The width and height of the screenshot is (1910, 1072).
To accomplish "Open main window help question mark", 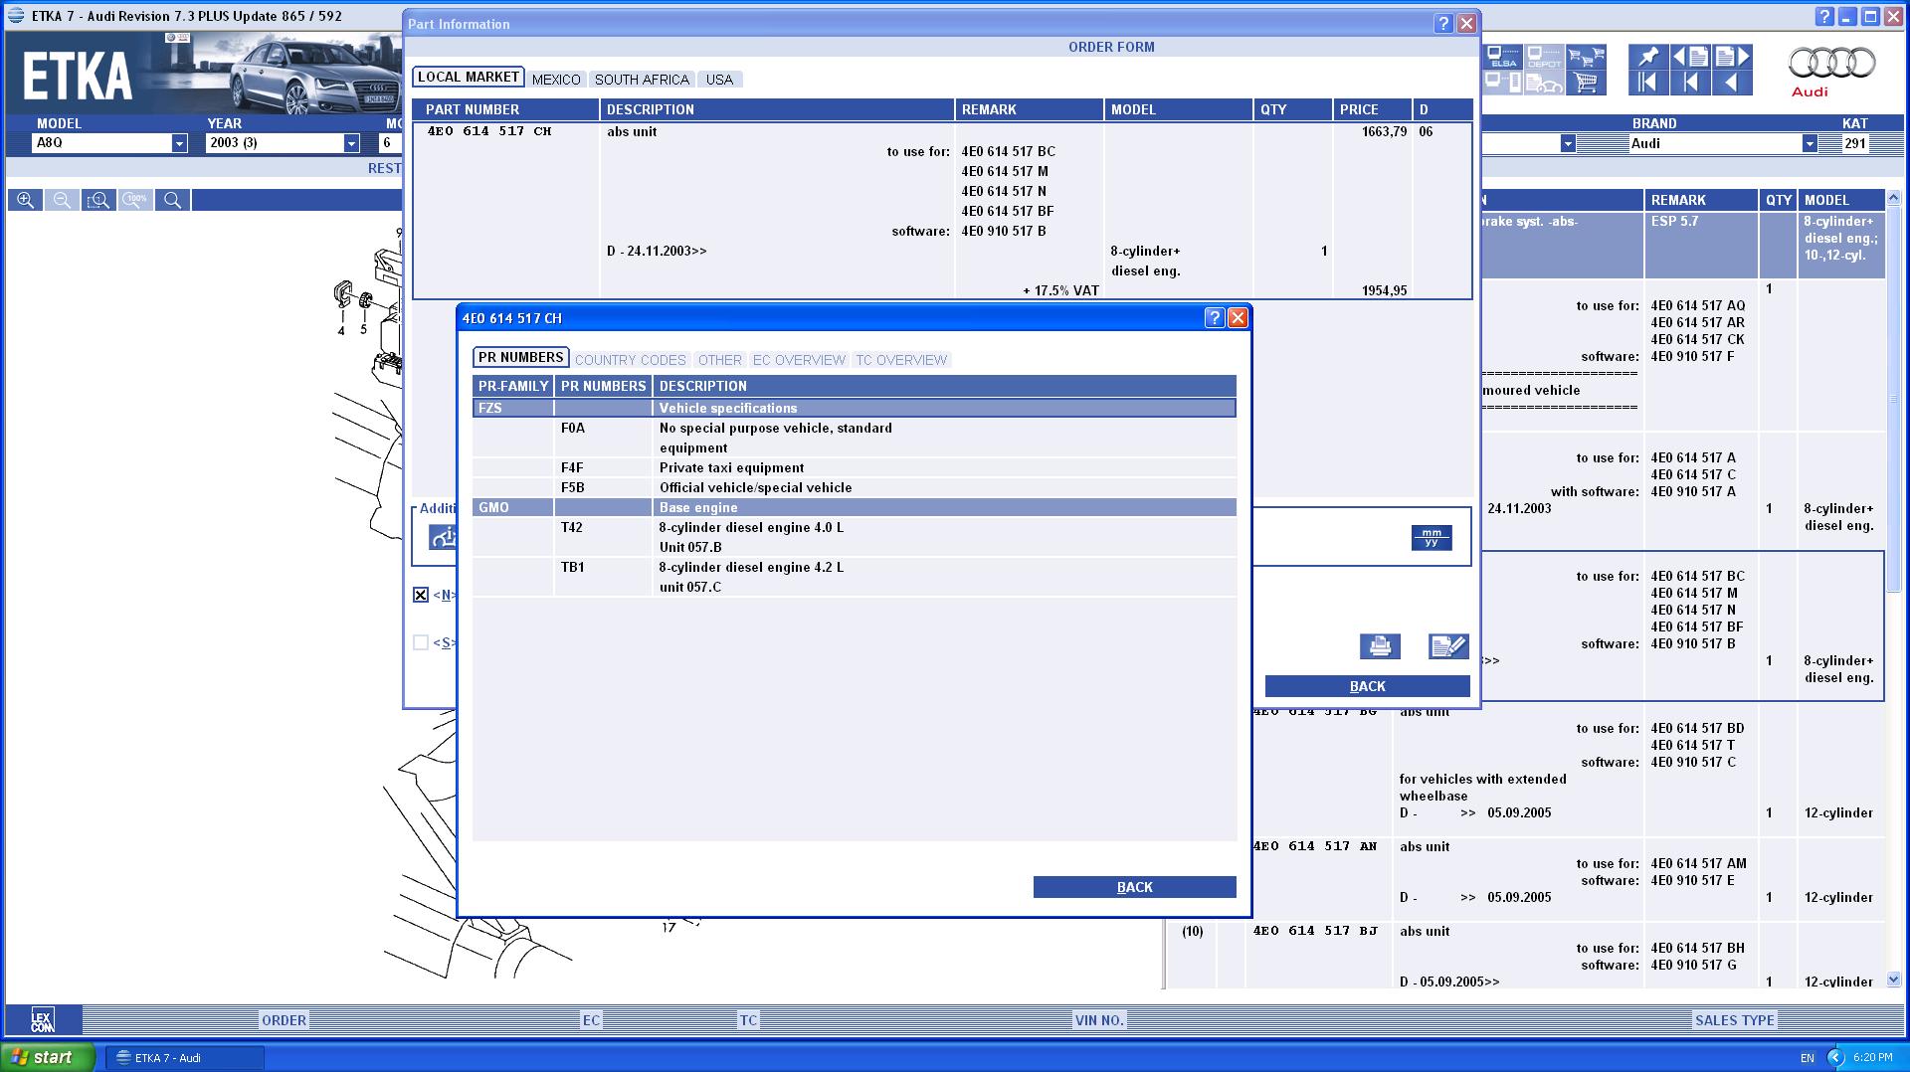I will coord(1823,16).
